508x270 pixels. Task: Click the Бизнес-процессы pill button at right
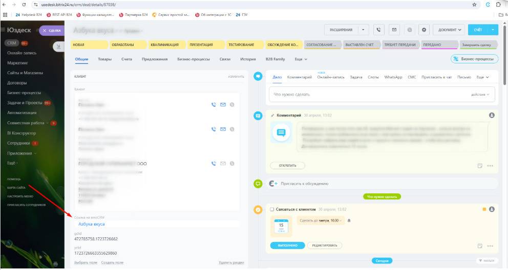point(474,59)
